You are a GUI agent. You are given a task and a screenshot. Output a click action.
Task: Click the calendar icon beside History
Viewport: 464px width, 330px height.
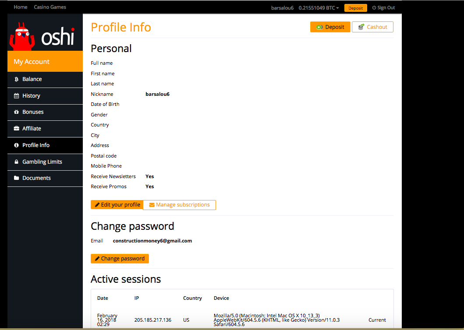pyautogui.click(x=17, y=96)
